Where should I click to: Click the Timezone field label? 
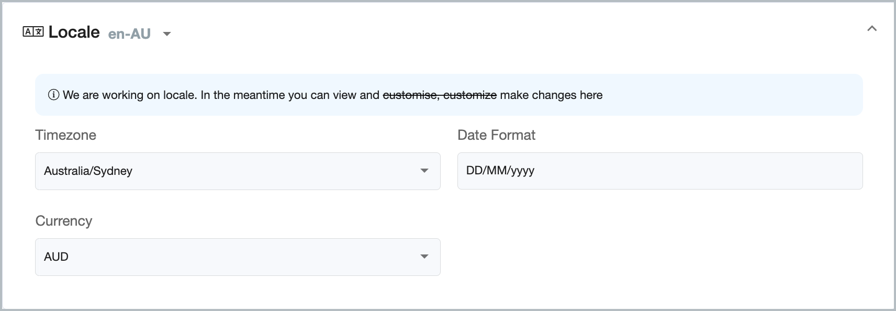pyautogui.click(x=65, y=135)
